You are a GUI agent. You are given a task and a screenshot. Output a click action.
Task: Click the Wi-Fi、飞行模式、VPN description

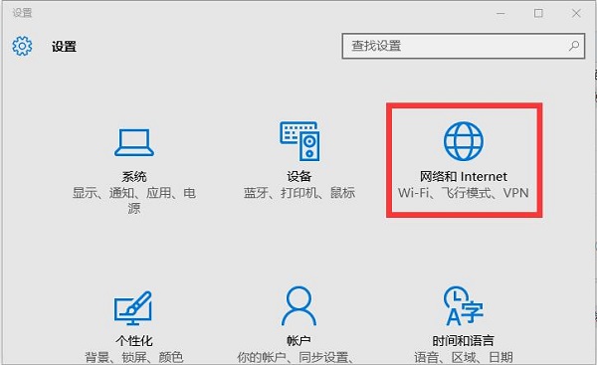click(464, 193)
